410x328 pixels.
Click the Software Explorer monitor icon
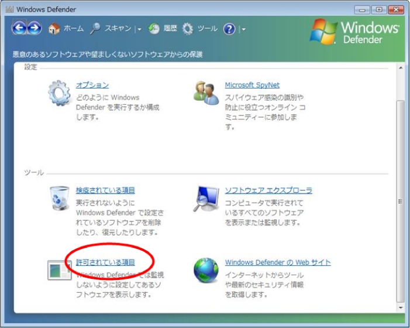(x=206, y=199)
